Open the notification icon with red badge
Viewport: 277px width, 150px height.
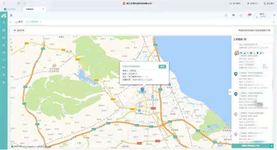pyautogui.click(x=249, y=15)
